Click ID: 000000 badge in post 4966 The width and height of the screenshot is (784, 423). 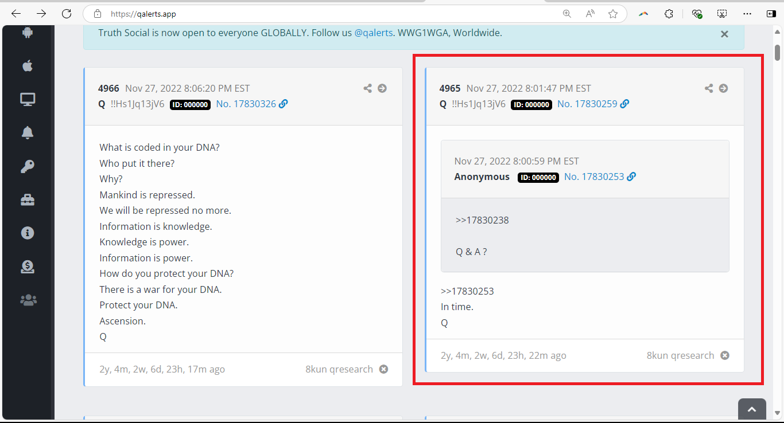pos(190,104)
